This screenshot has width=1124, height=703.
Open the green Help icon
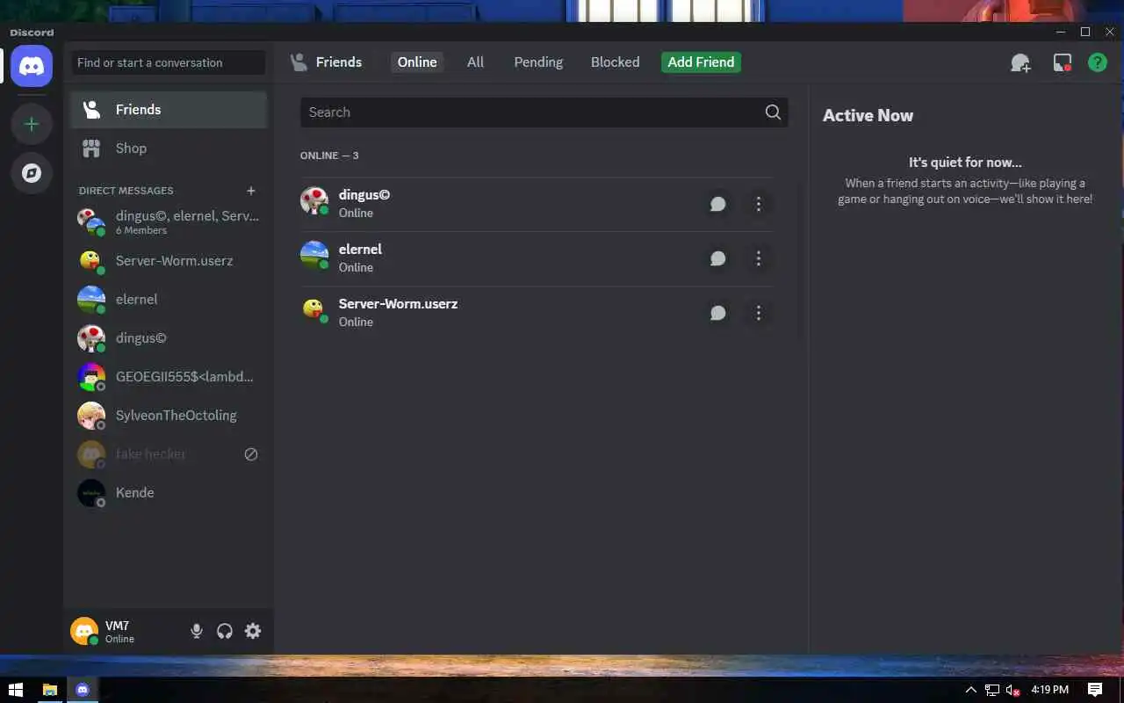point(1098,62)
